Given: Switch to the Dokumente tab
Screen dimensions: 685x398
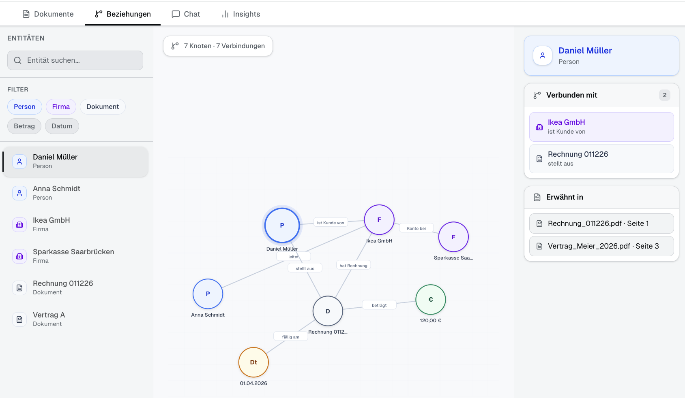Looking at the screenshot, I should pyautogui.click(x=48, y=14).
